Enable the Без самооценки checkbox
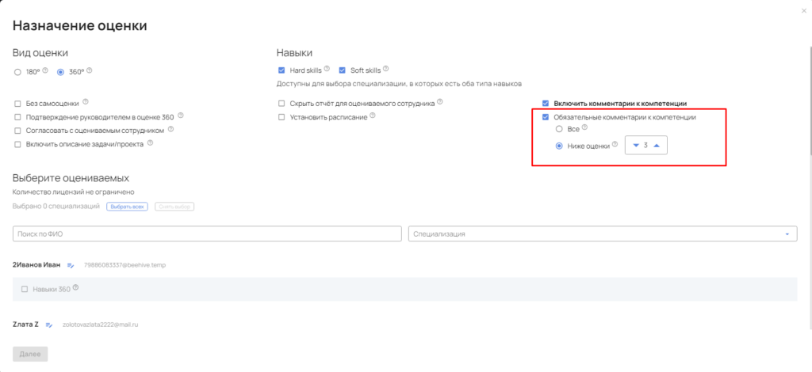Image resolution: width=812 pixels, height=372 pixels. (17, 103)
